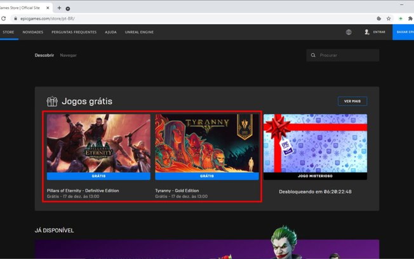The image size is (414, 259).
Task: Click the title Tyranny - Gold Edition
Action: (177, 190)
